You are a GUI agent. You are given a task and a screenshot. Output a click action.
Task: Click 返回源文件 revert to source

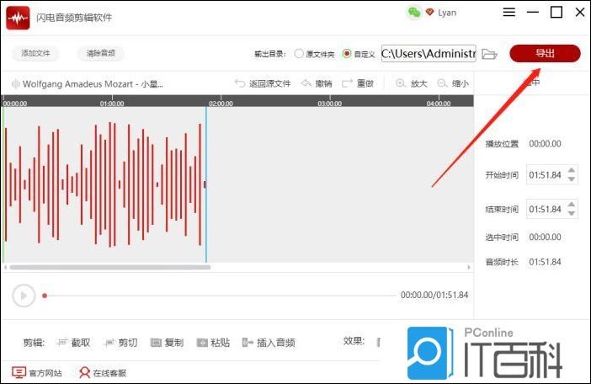click(263, 83)
